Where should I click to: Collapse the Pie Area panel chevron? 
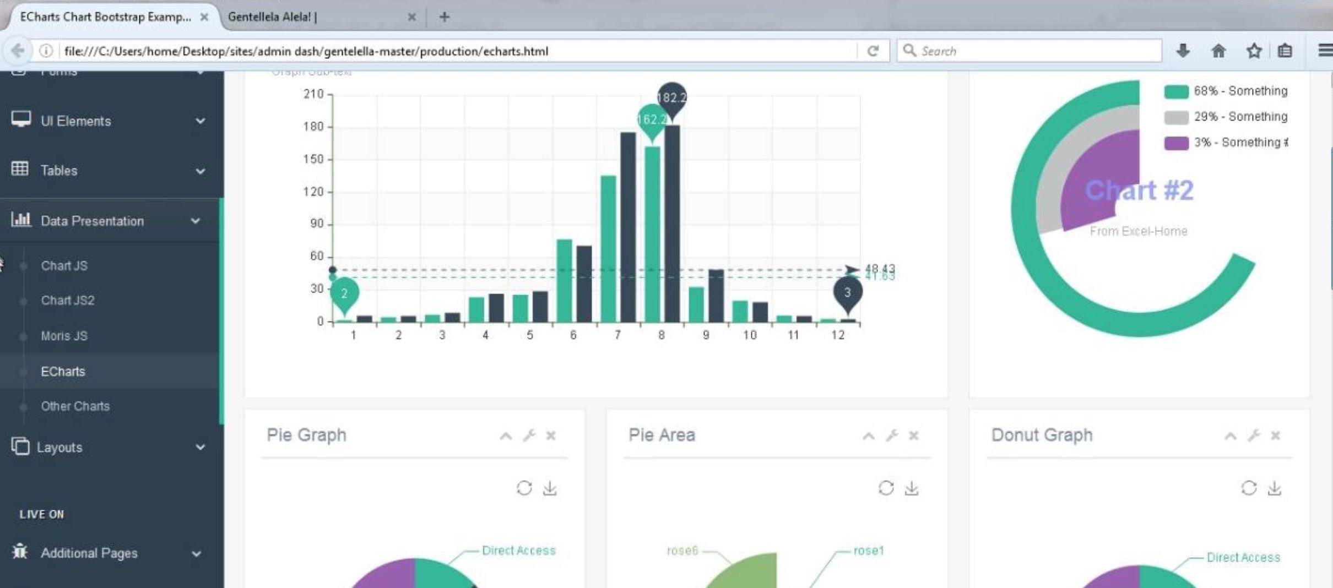(869, 437)
